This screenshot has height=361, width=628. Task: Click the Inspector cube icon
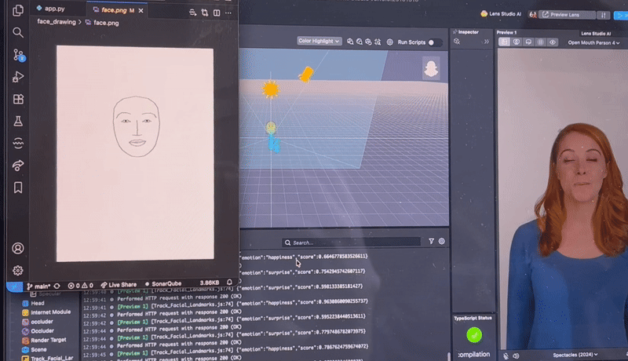pyautogui.click(x=457, y=42)
